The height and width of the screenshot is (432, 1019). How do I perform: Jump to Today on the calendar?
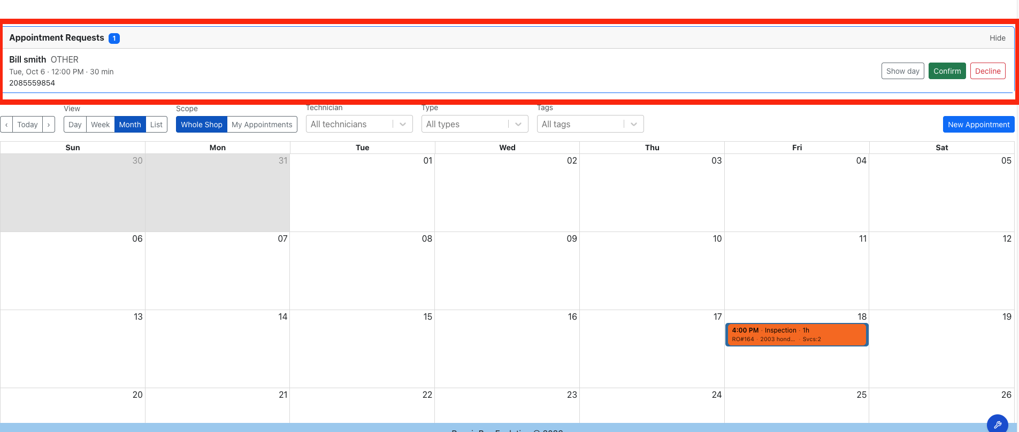pos(27,125)
